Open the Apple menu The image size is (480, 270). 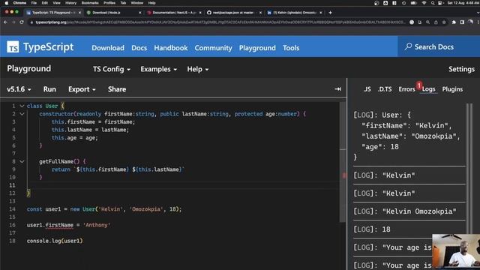(x=7, y=3)
